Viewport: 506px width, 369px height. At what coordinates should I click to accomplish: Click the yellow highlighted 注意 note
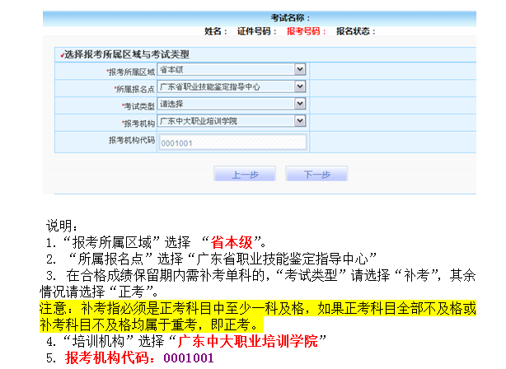coord(257,316)
